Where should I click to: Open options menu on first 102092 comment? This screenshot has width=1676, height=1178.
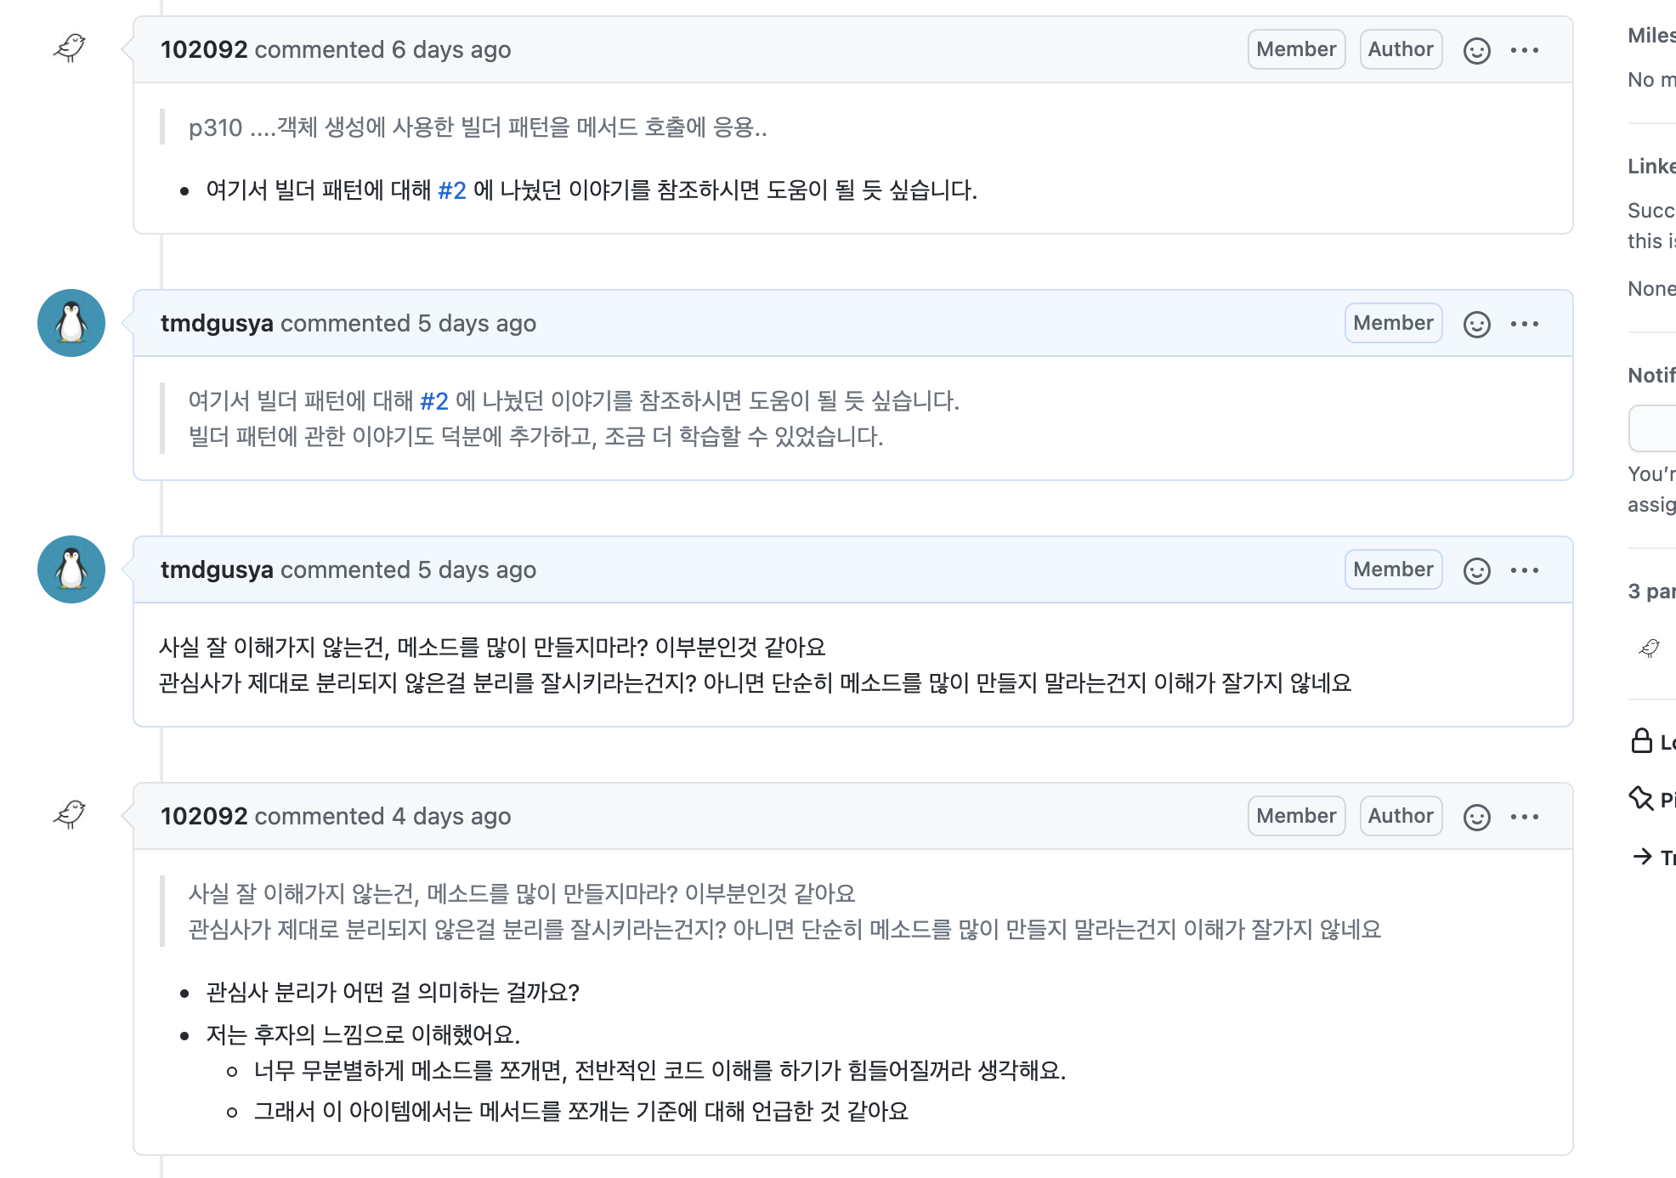(x=1524, y=51)
